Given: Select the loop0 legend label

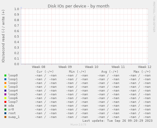Looking at the screenshot, I should point(13,75).
